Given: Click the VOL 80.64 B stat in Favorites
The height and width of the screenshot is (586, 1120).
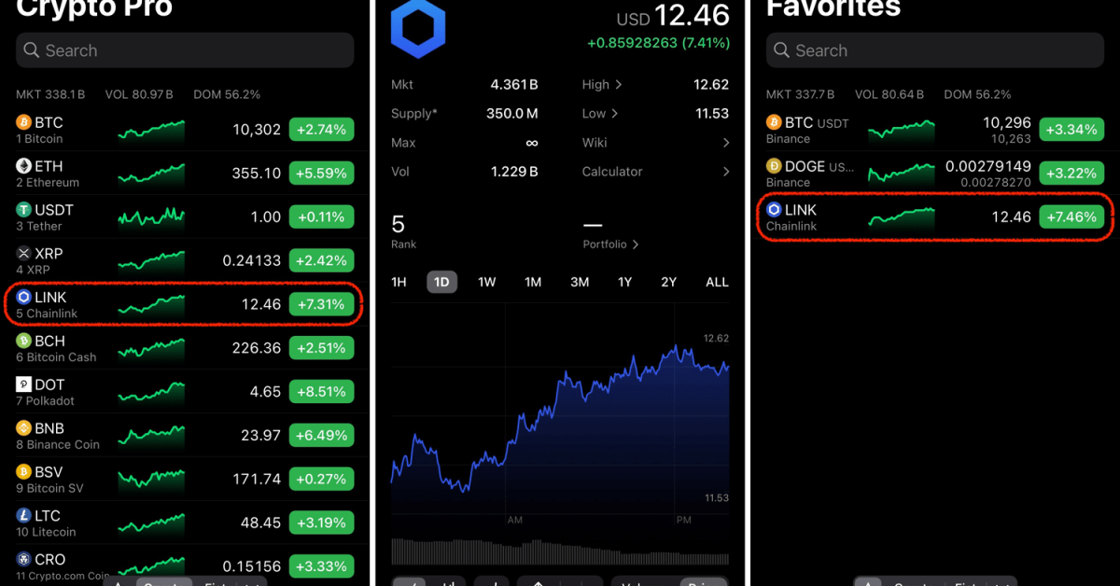Looking at the screenshot, I should 889,94.
